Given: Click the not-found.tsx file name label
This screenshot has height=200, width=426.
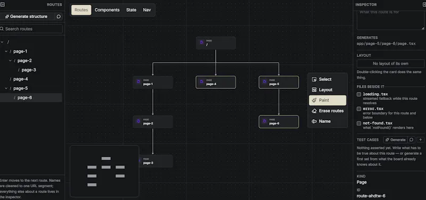Looking at the screenshot, I should click(378, 123).
